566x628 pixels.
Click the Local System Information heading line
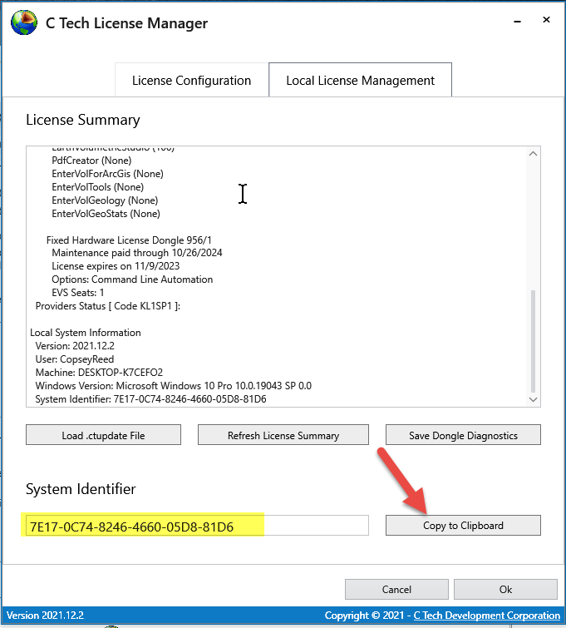[x=86, y=333]
